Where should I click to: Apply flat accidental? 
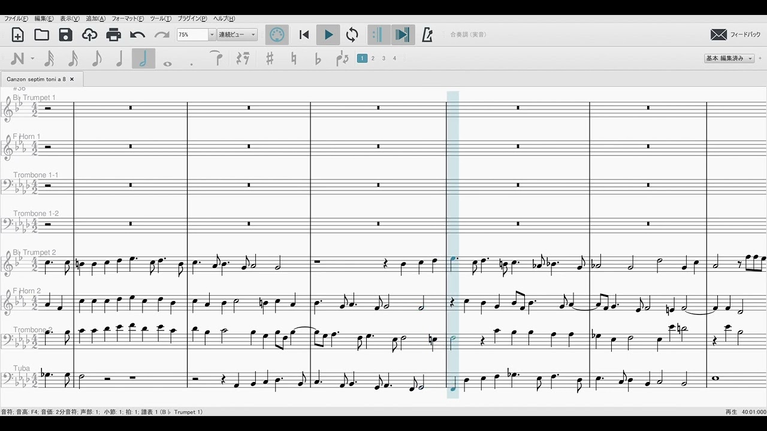(318, 59)
